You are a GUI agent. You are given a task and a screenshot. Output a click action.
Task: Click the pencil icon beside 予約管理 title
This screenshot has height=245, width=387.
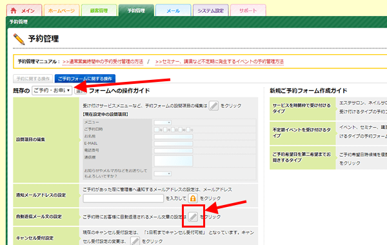click(x=19, y=39)
